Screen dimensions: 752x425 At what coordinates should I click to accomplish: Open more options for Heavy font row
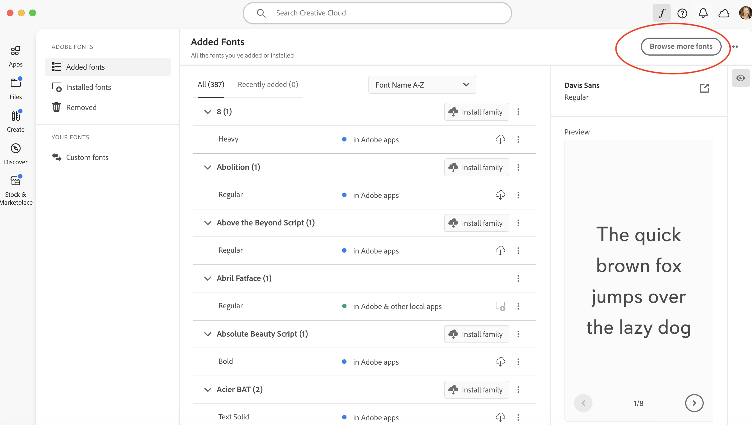[x=518, y=140]
